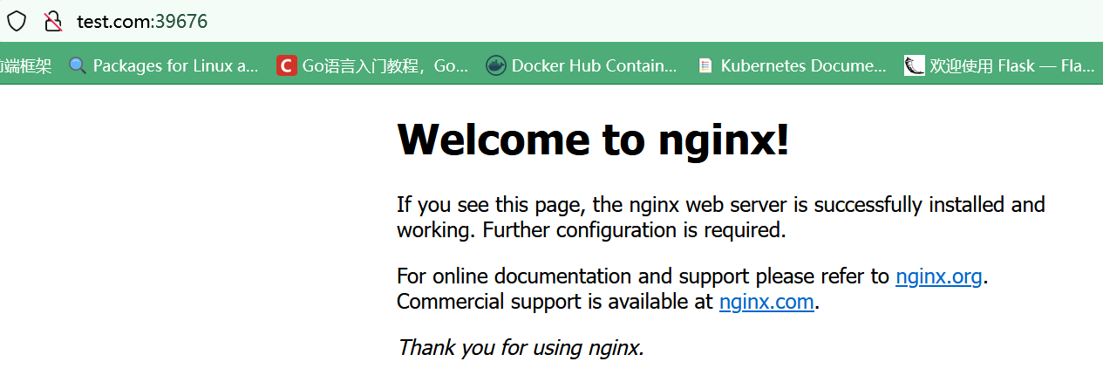Image resolution: width=1103 pixels, height=375 pixels.
Task: Click the red C icon of Go tutorial bookmark
Action: click(x=287, y=65)
